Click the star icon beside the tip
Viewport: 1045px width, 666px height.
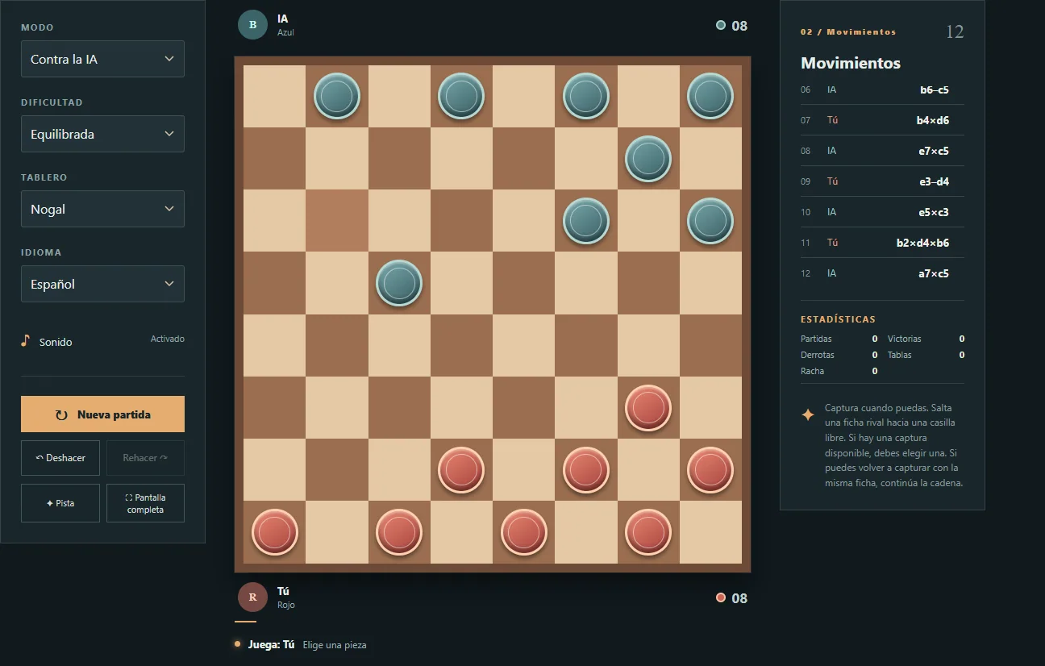tap(808, 414)
